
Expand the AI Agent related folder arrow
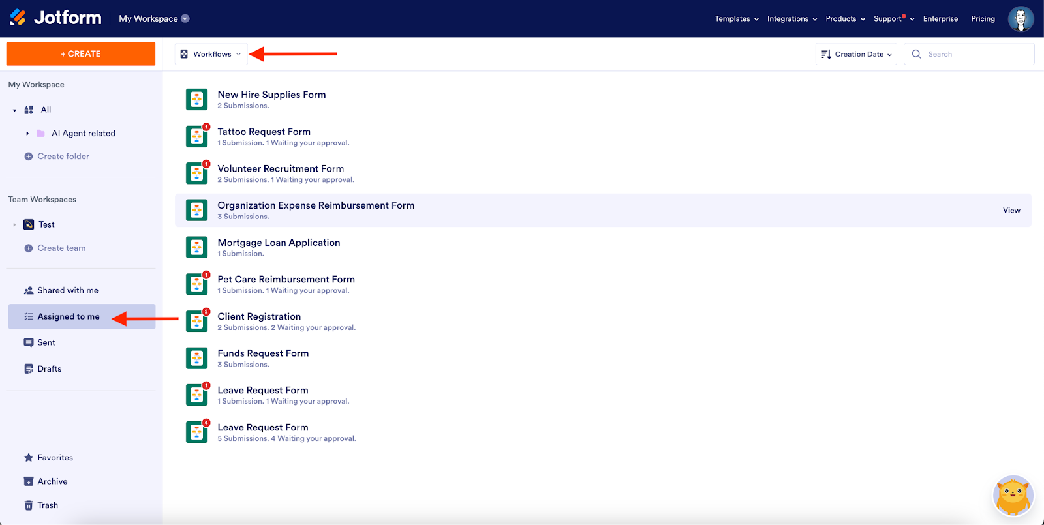point(27,134)
